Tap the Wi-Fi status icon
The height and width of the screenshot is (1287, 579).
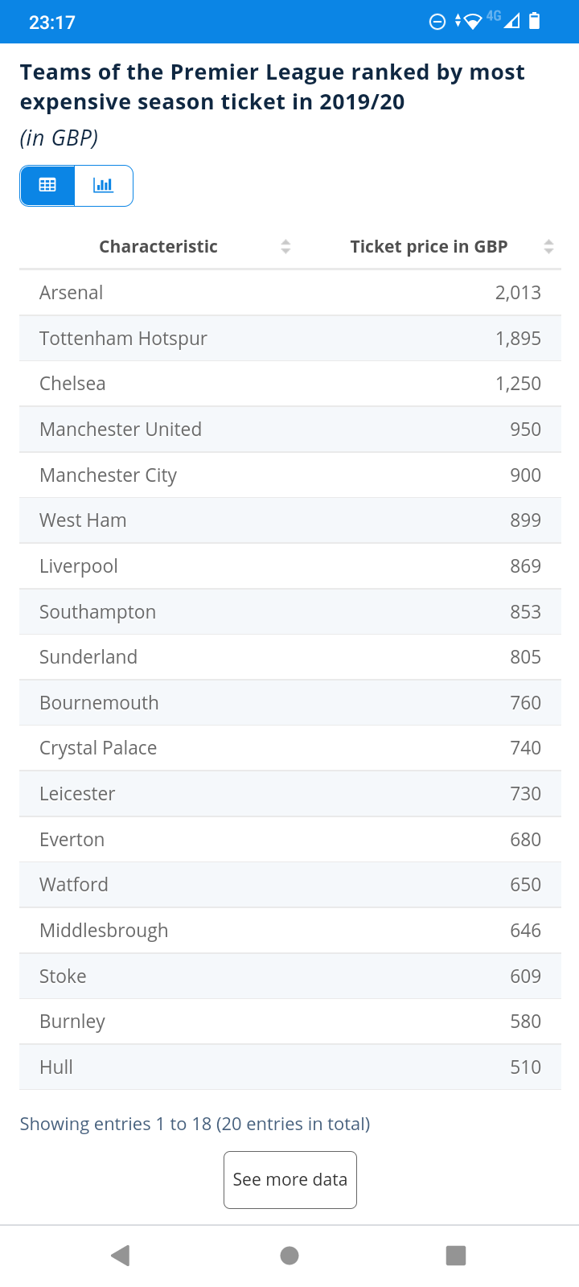click(x=473, y=22)
